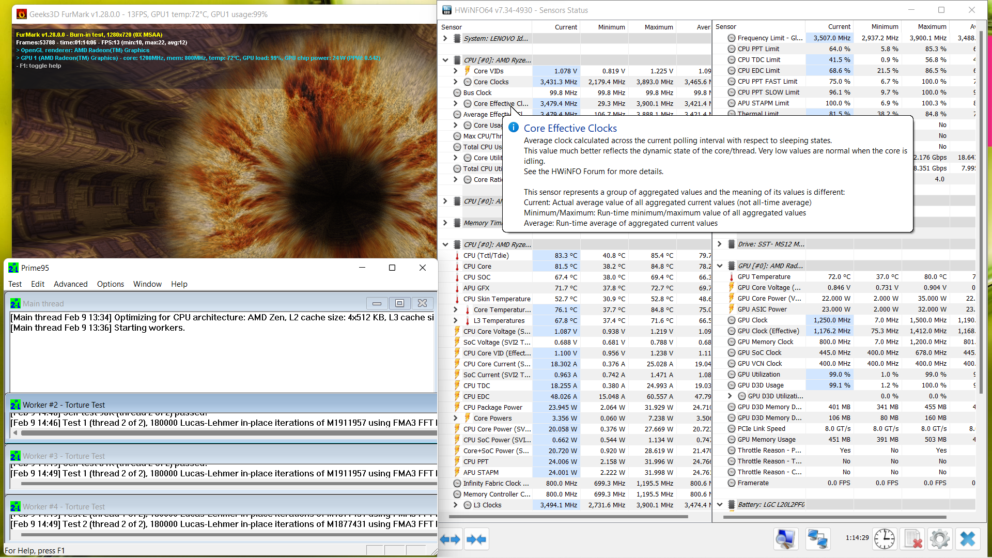Open the Options menu in Prime95
Viewport: 992px width, 558px height.
[111, 284]
